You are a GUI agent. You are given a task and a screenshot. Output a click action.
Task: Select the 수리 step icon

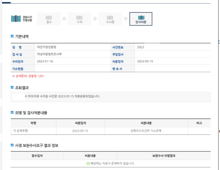[79, 19]
